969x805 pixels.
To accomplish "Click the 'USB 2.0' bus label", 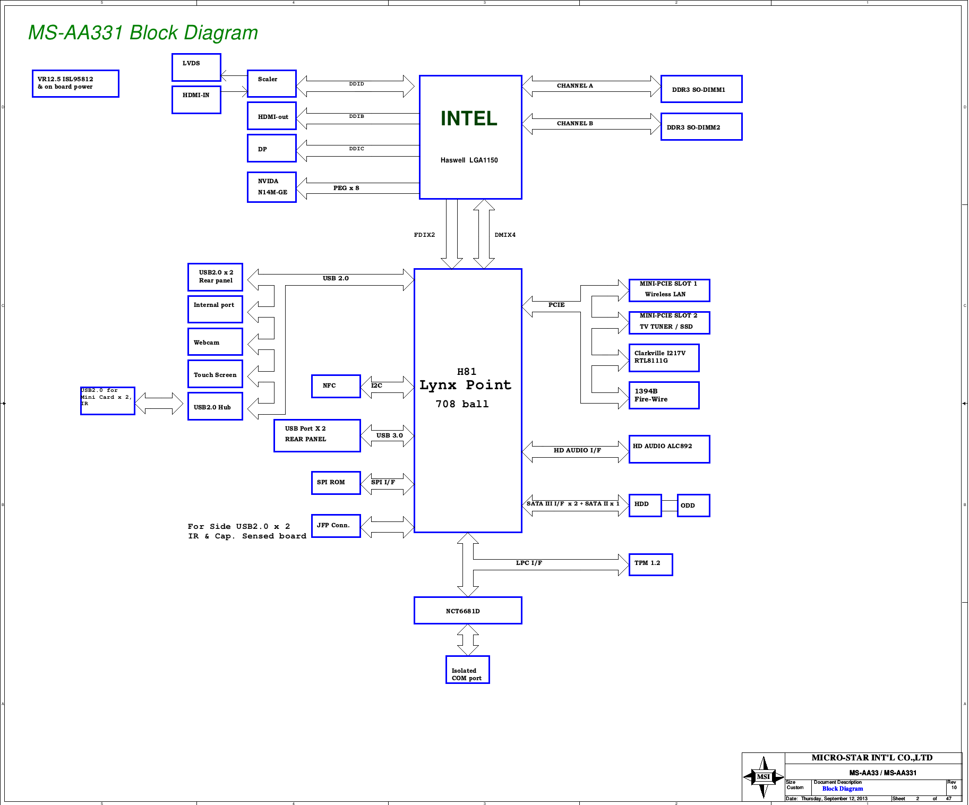I will pos(336,278).
